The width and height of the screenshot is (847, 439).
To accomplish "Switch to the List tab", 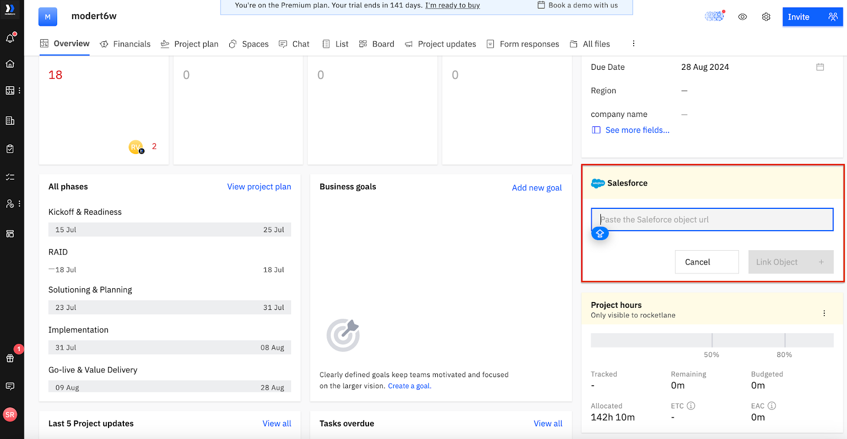I will [x=335, y=44].
